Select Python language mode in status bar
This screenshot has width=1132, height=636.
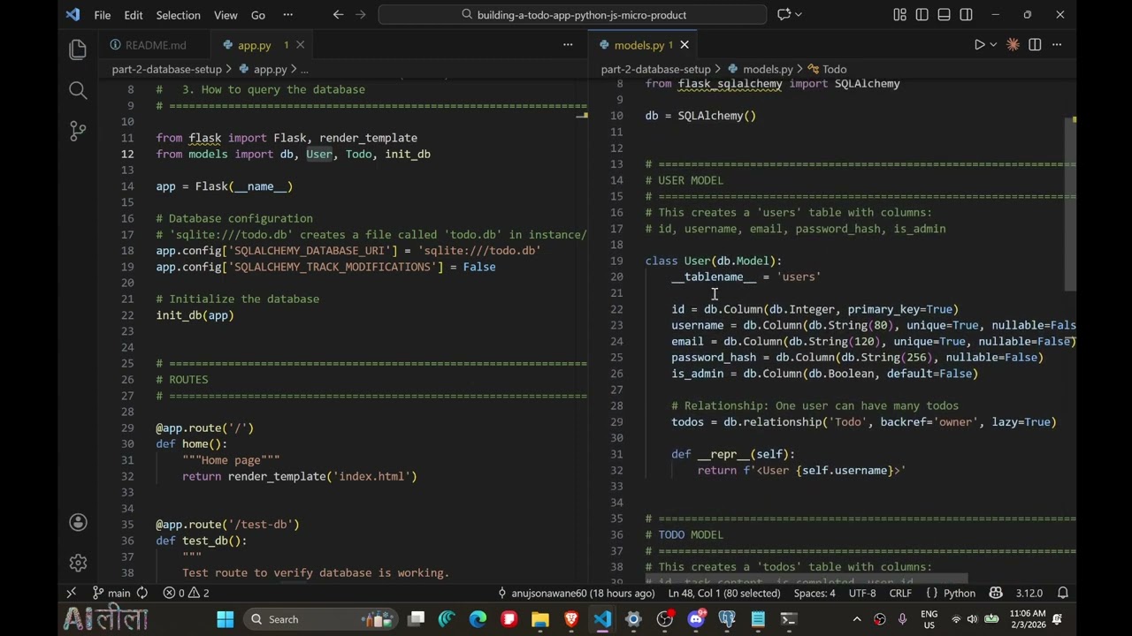point(960,593)
